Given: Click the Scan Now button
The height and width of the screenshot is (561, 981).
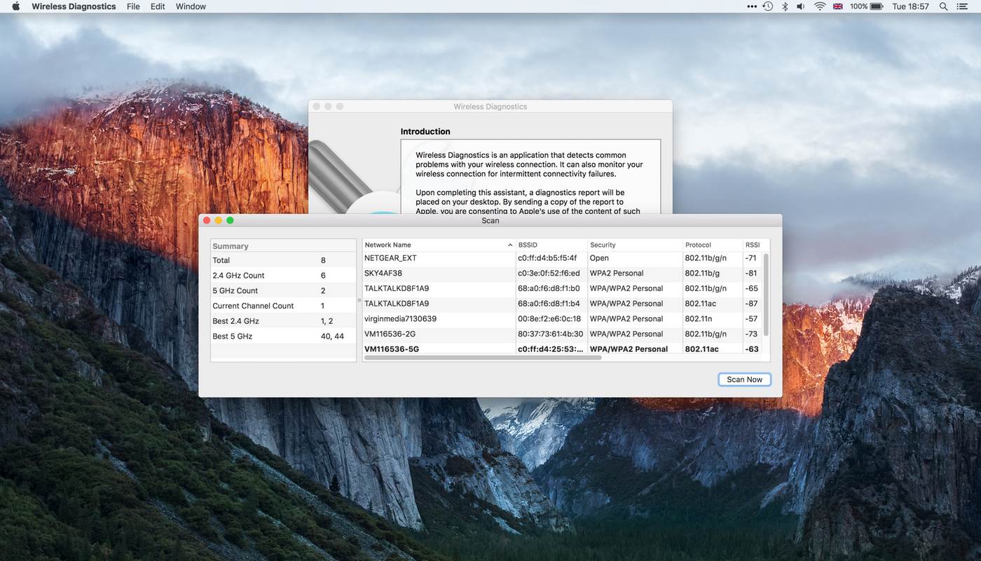Looking at the screenshot, I should tap(744, 379).
